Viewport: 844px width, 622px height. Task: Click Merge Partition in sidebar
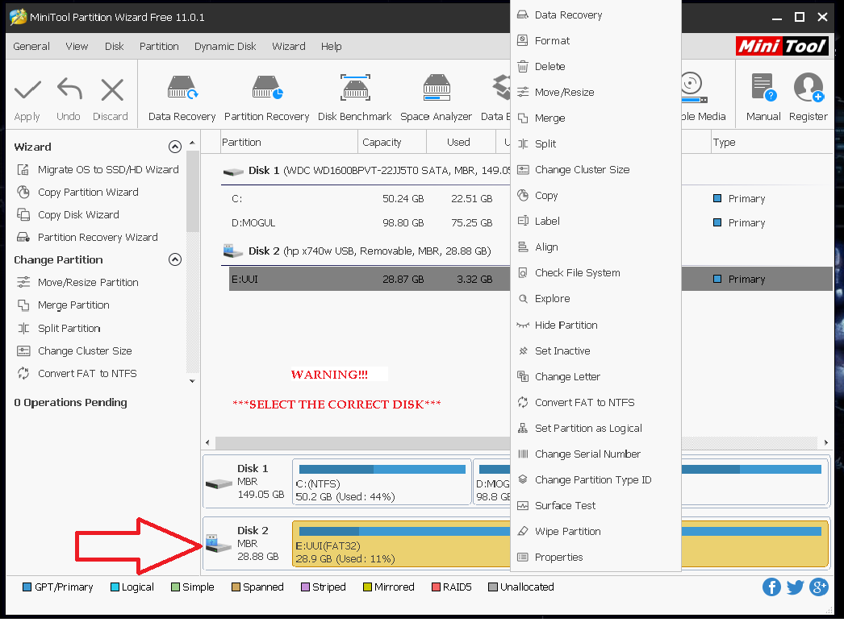pyautogui.click(x=63, y=305)
